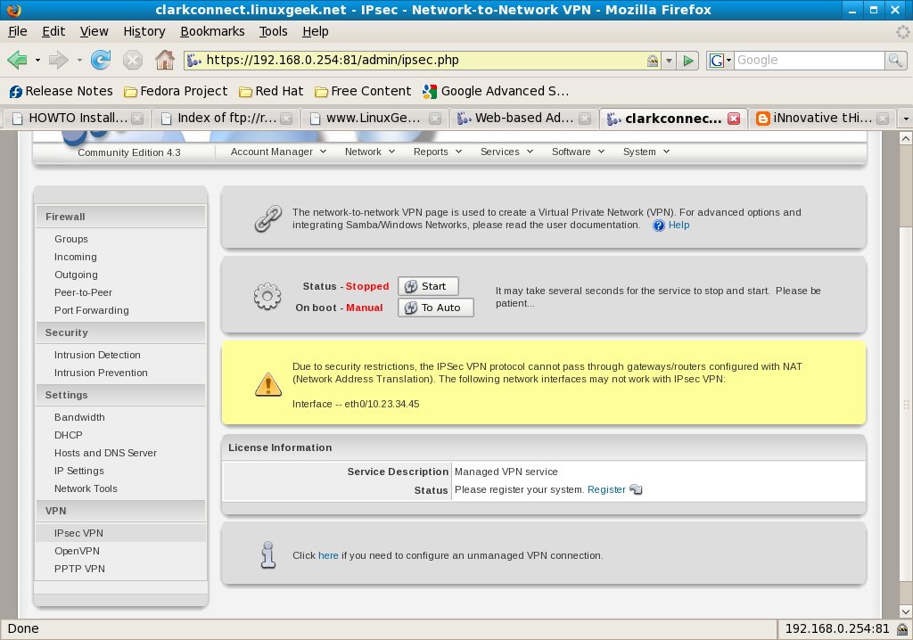913x640 pixels.
Task: Expand the Services menu
Action: click(506, 152)
